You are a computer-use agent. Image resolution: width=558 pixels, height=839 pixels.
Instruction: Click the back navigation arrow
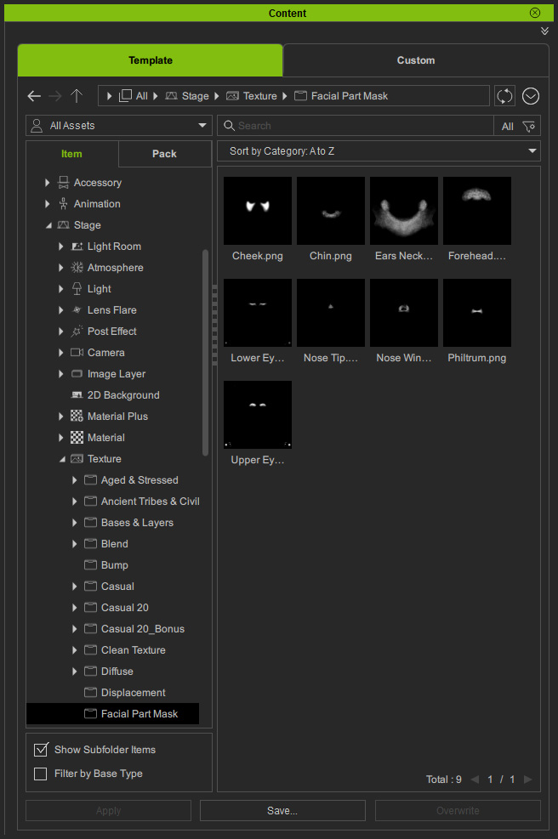34,96
